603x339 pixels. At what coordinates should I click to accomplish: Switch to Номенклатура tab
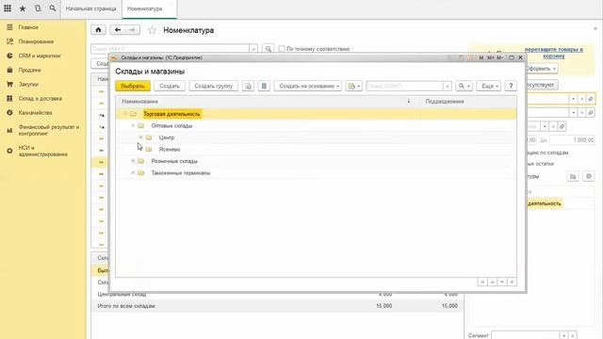tap(149, 8)
